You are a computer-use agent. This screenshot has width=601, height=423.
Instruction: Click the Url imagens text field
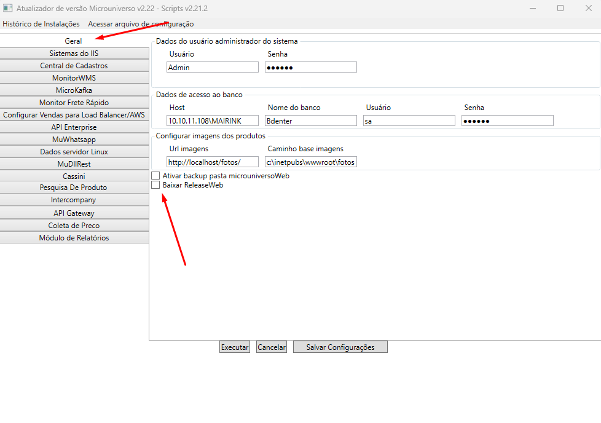(x=213, y=162)
